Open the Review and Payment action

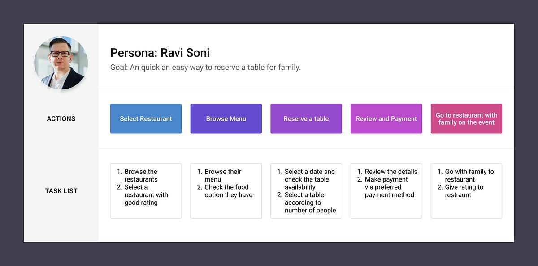click(386, 118)
